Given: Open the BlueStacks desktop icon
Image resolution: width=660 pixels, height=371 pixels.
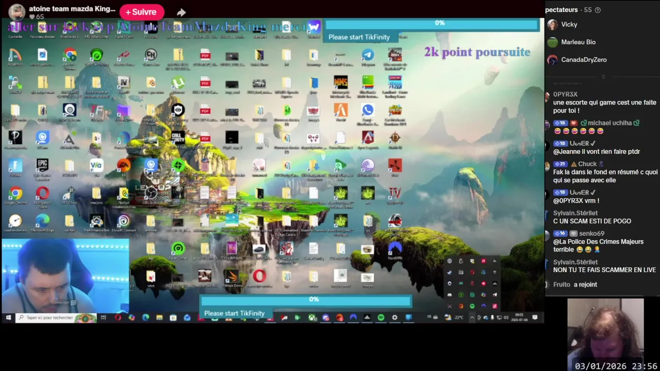Looking at the screenshot, I should [368, 82].
